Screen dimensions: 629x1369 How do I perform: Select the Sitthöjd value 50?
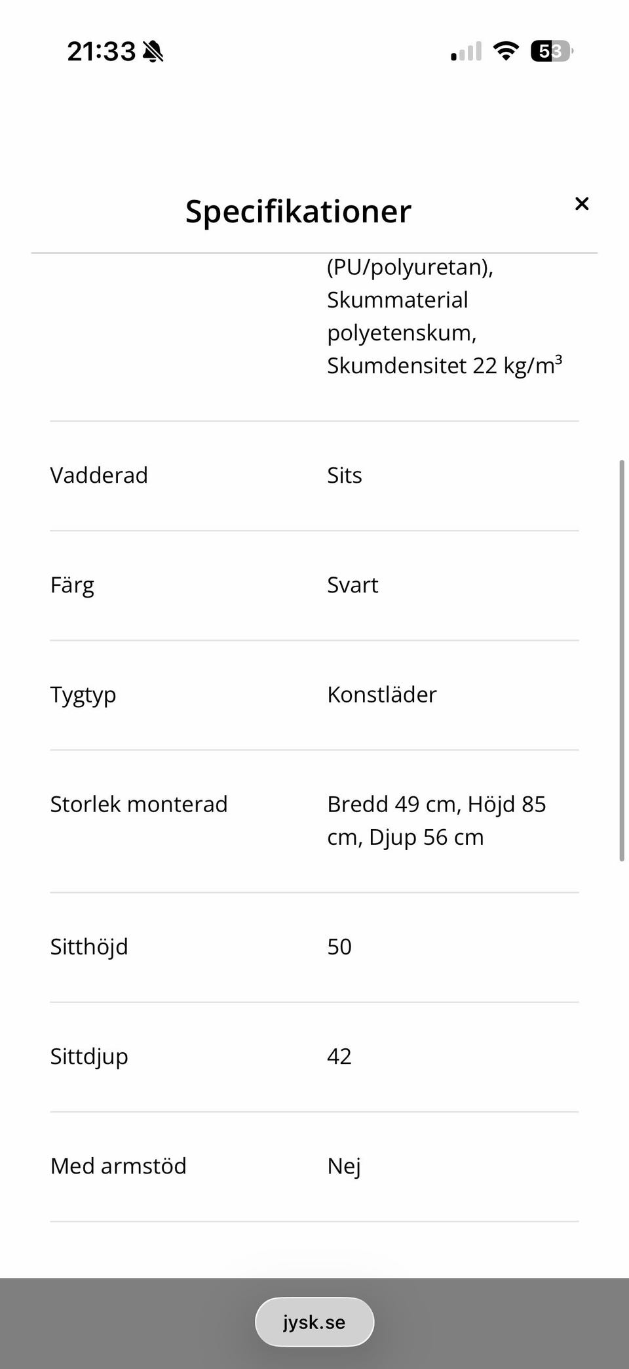(339, 947)
